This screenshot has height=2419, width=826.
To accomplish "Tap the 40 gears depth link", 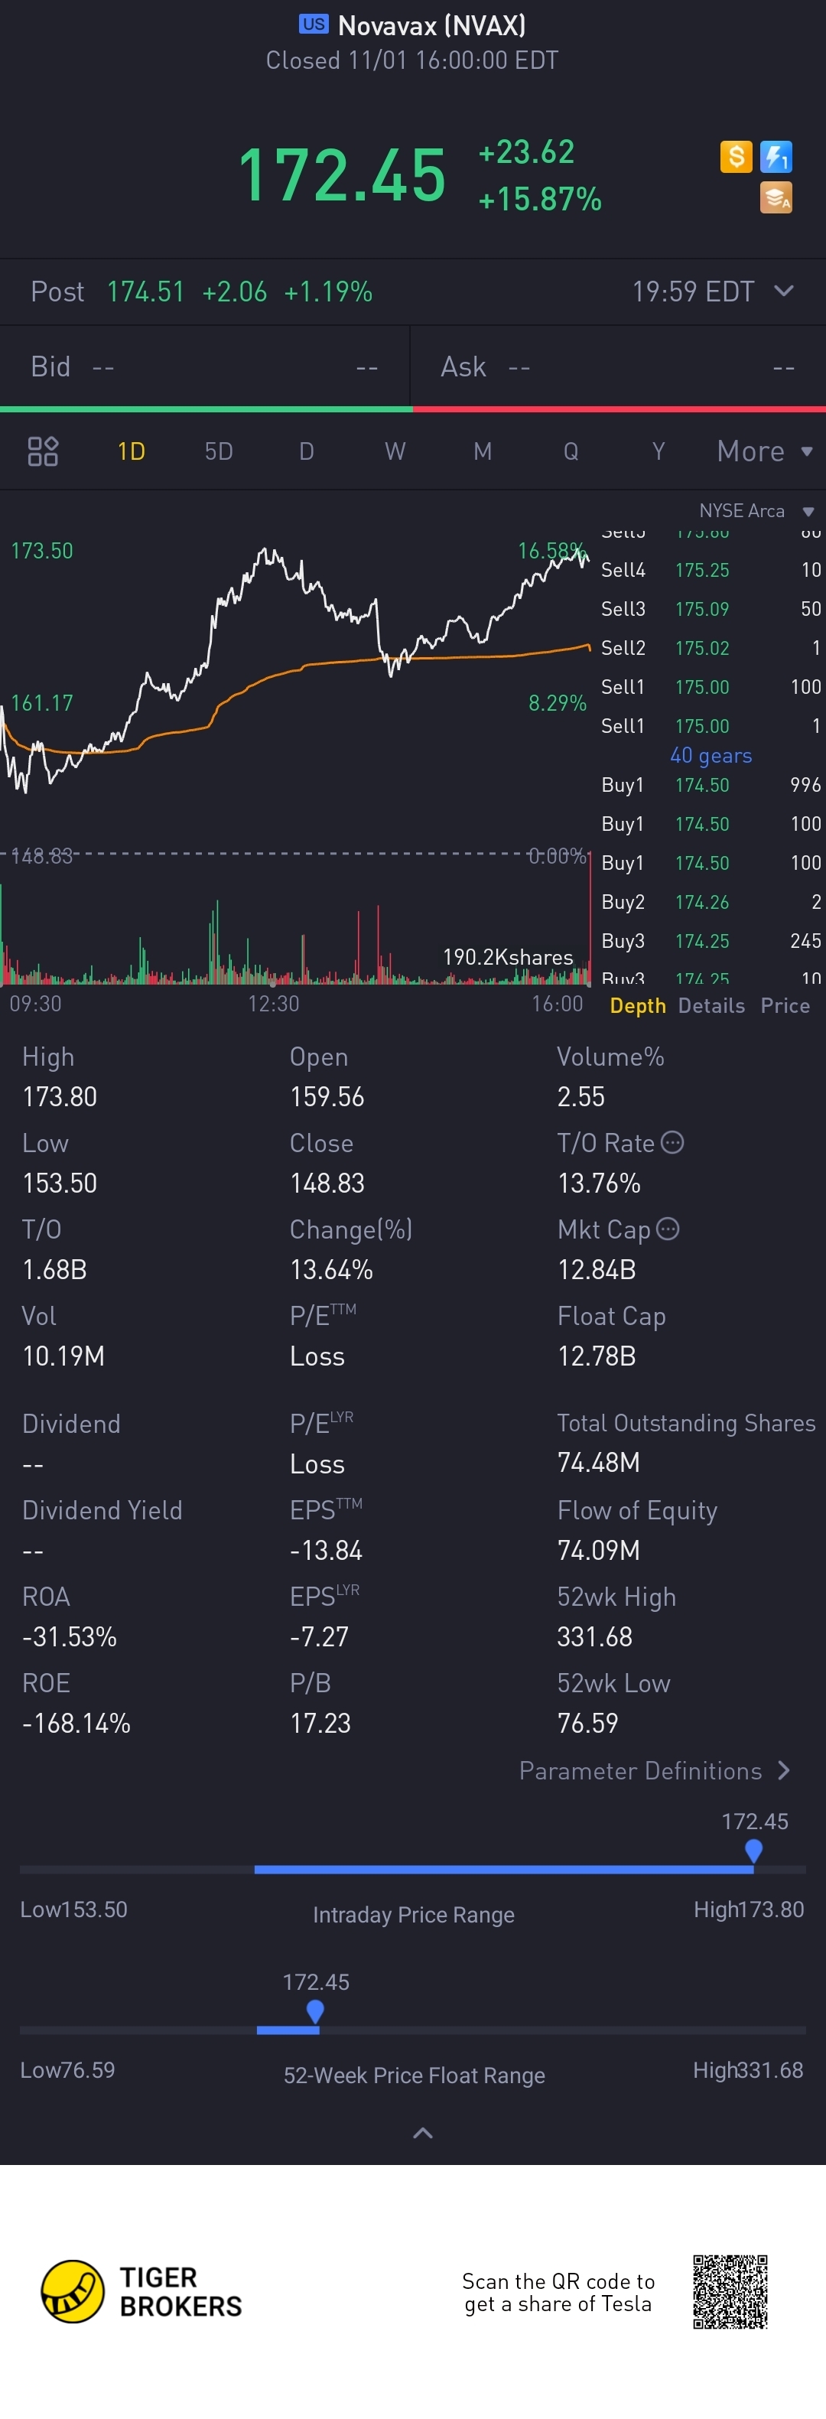I will pos(711,756).
